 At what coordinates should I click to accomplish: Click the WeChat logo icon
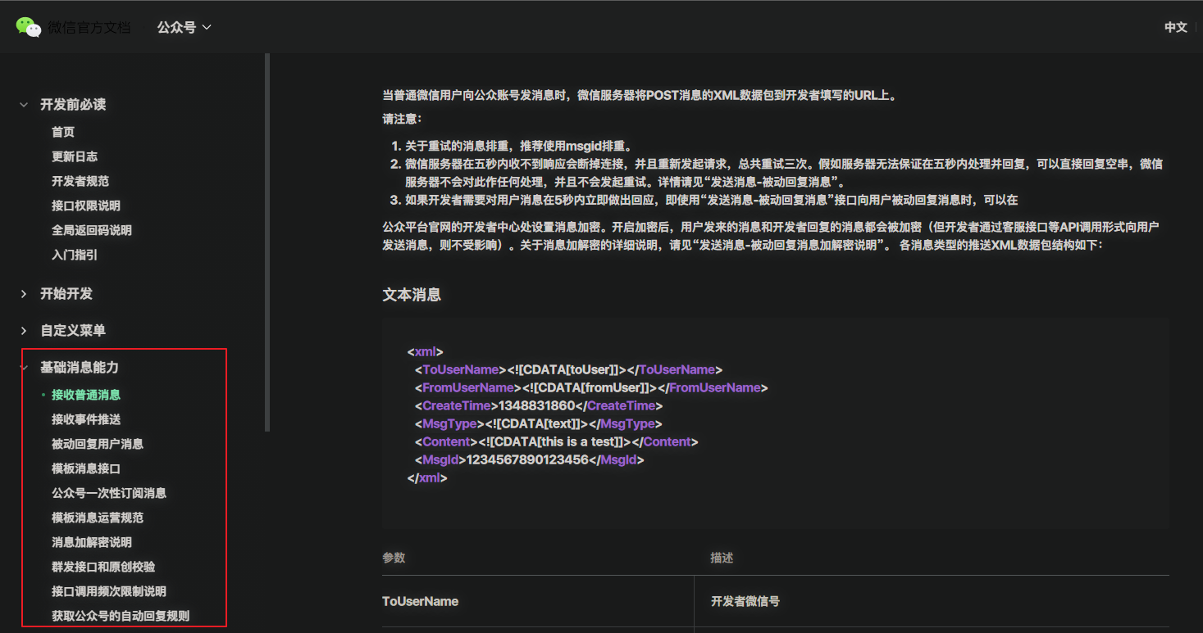point(29,27)
